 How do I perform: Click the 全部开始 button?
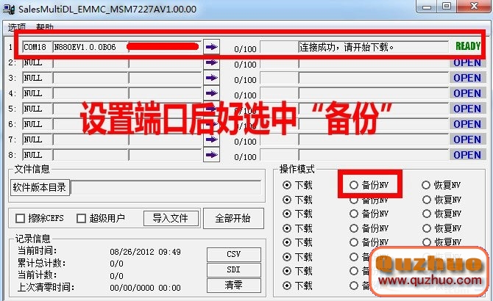pos(233,218)
